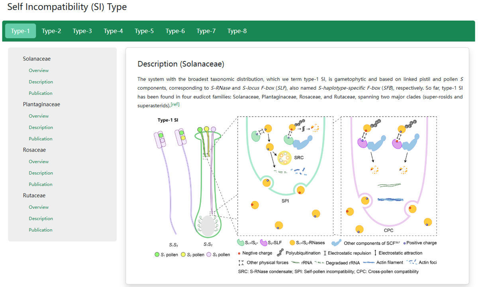
Task: Go to the Type-8 tab
Action: point(237,31)
